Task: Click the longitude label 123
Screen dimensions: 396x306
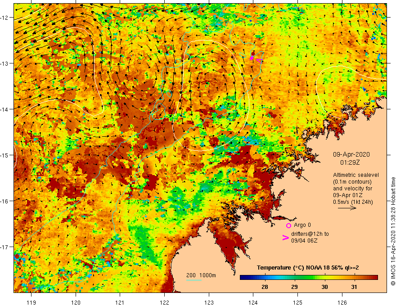Action: [x=209, y=302]
